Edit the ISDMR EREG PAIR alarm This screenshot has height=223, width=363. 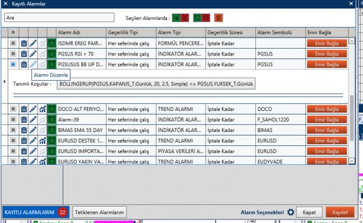33,43
